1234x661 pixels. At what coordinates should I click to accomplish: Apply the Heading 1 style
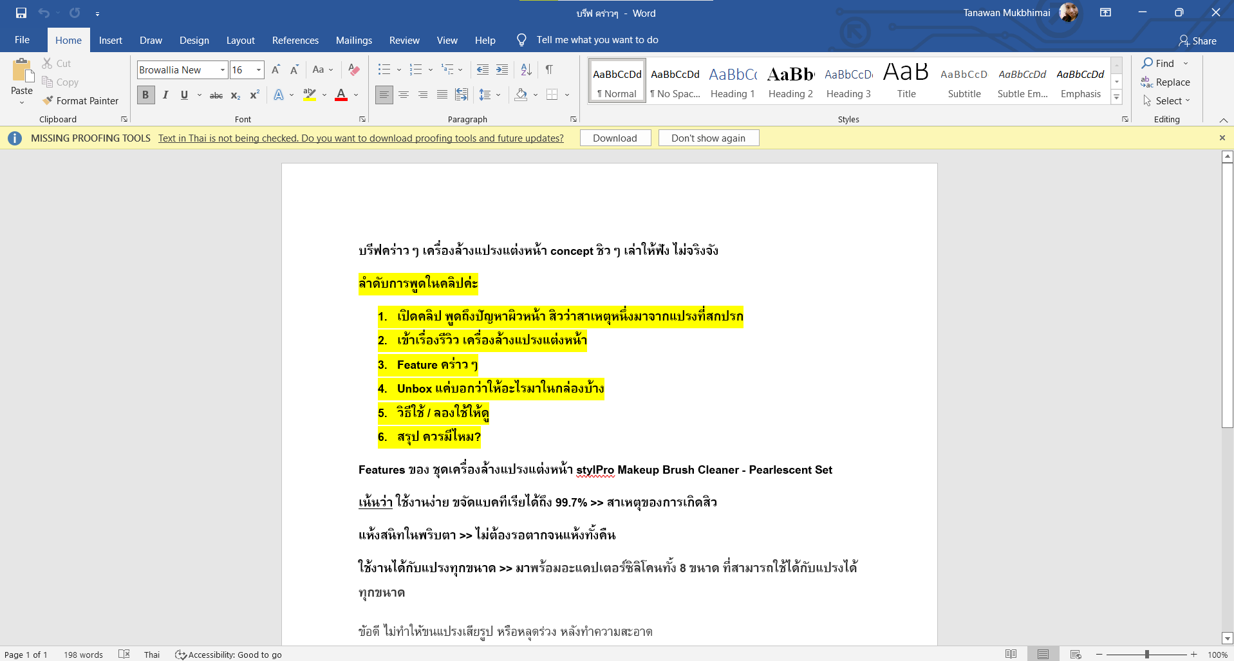coord(733,80)
